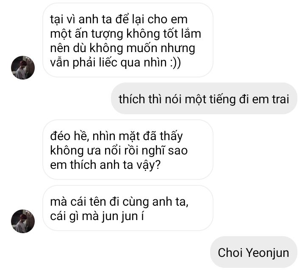
Task: Tap the 'Choi Yeonjun' reply bubble
Action: (x=254, y=252)
